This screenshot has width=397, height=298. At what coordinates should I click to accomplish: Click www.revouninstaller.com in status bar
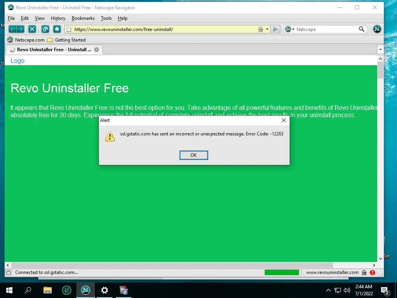[332, 272]
